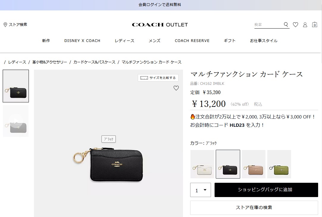Go to カードケース&パスケース breadcrumb

tap(94, 62)
